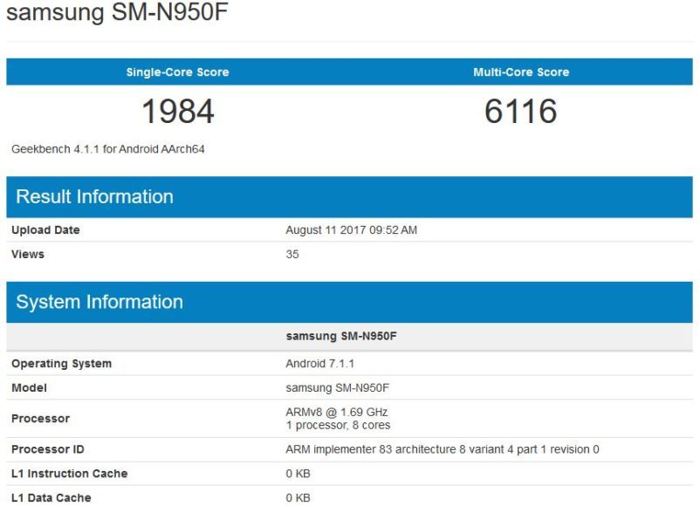Click the bold samsung SM-N950F table heading
Screen dimensions: 700x506
[341, 336]
